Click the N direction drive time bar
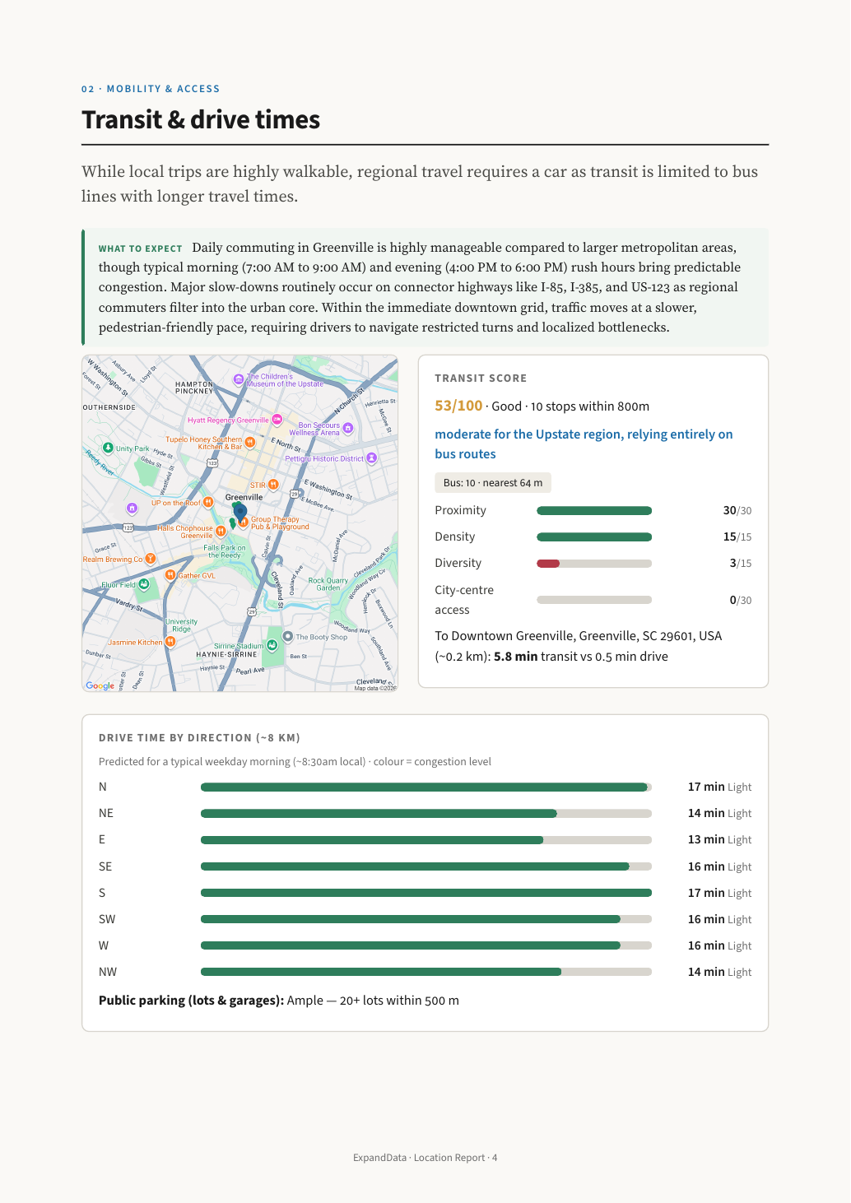 point(426,787)
